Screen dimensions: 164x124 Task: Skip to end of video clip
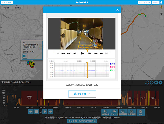point(101,53)
